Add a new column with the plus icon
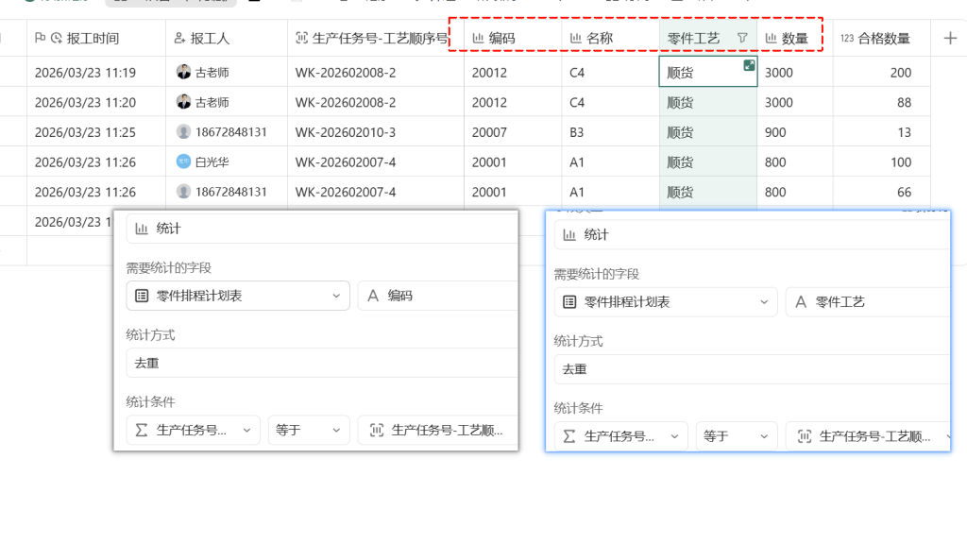 950,38
